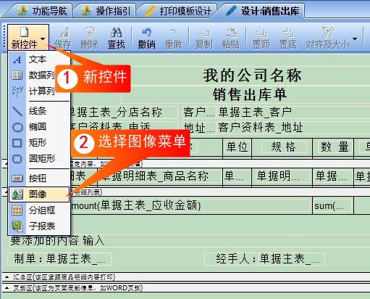Image resolution: width=370 pixels, height=299 pixels.
Task: Click the 粘贴 paste icon
Action: [x=230, y=38]
